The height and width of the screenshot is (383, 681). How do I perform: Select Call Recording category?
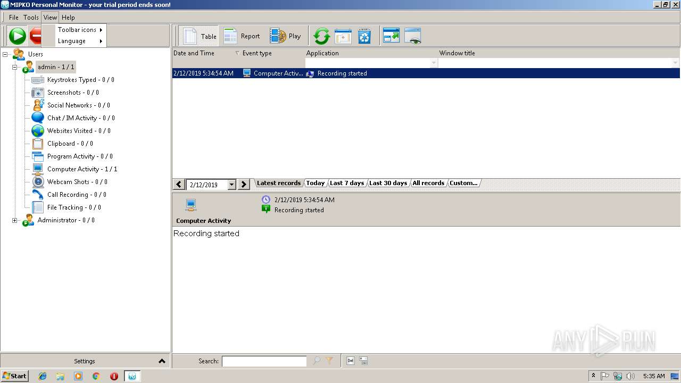click(x=77, y=195)
